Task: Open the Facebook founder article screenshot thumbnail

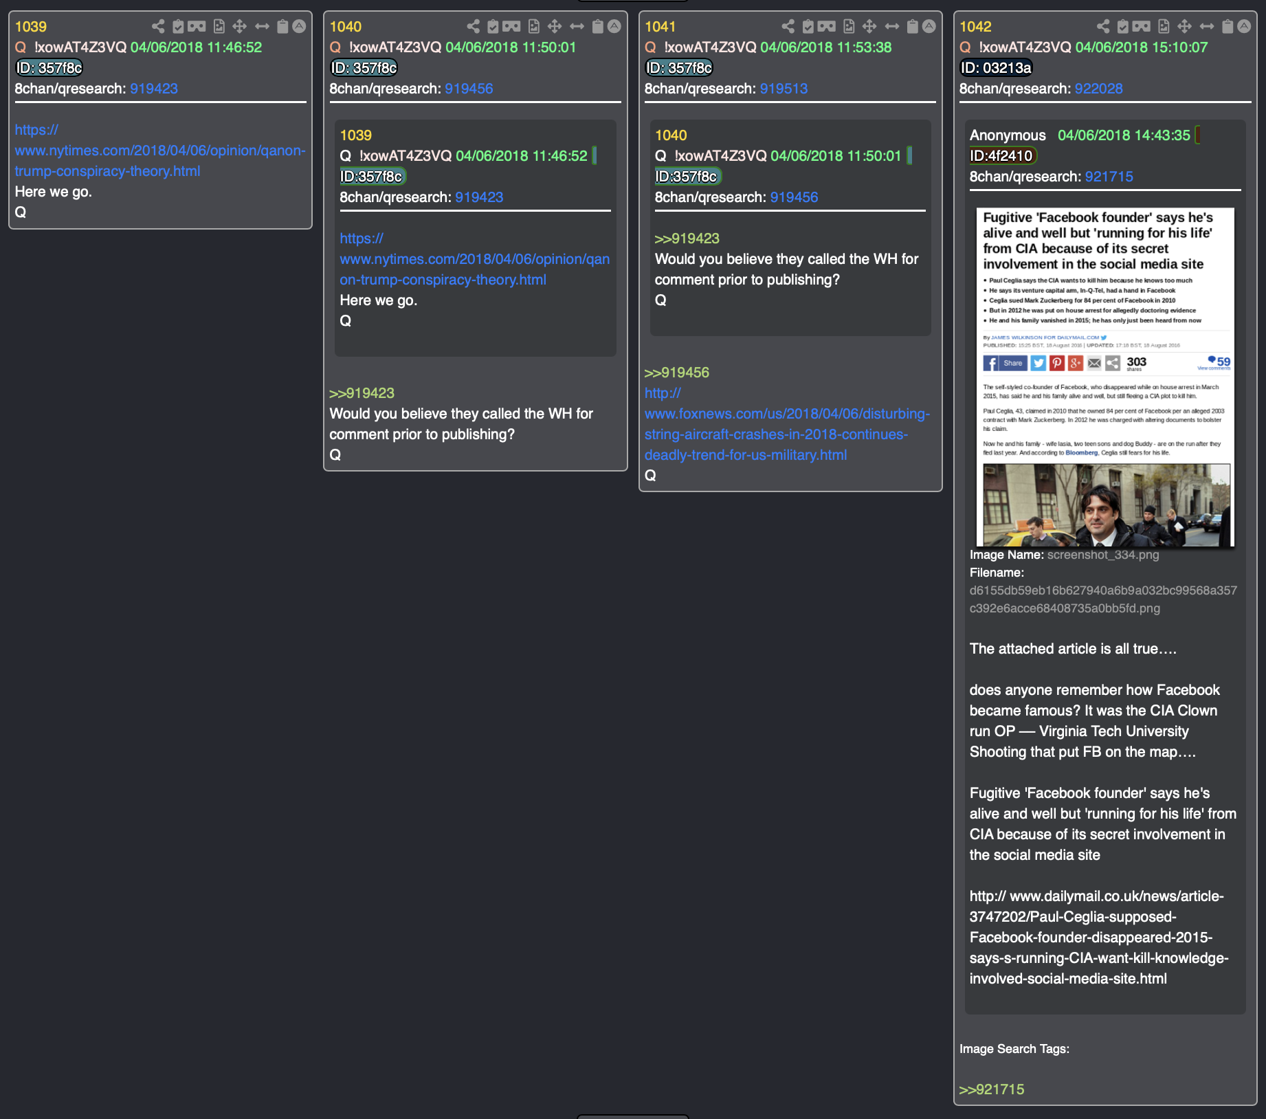Action: (1105, 377)
